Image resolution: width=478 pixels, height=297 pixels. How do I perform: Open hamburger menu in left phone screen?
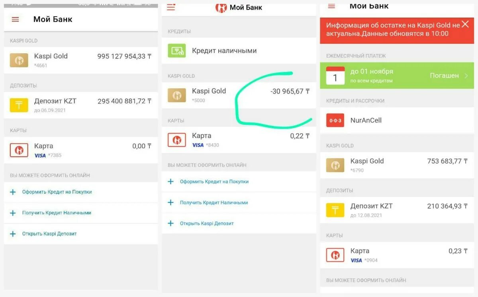(x=15, y=19)
